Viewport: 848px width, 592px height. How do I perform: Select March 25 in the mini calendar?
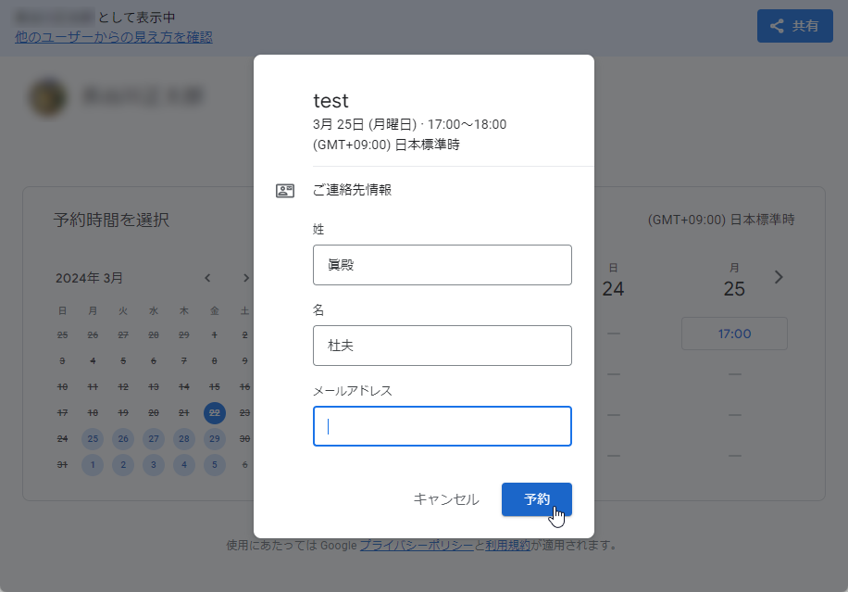point(92,438)
